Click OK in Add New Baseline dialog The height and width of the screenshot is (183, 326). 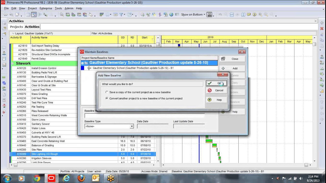tap(216, 83)
